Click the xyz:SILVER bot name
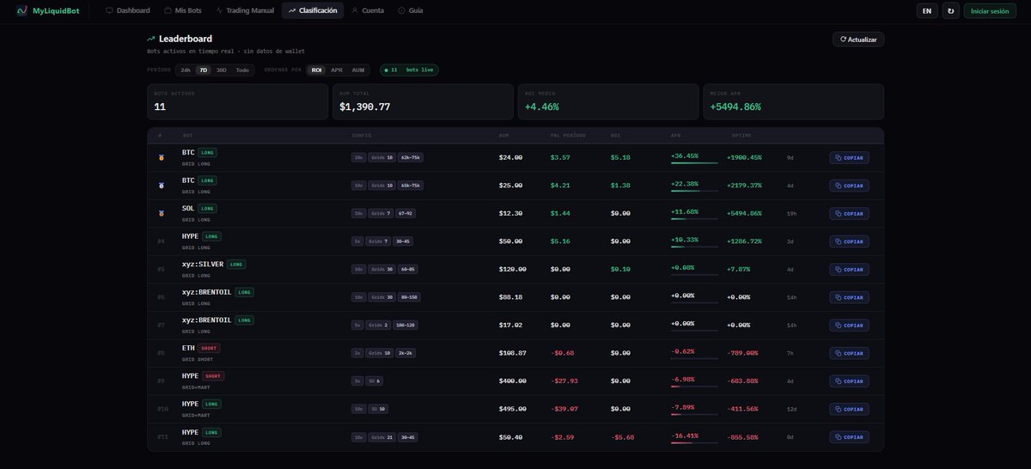This screenshot has width=1031, height=469. point(202,265)
